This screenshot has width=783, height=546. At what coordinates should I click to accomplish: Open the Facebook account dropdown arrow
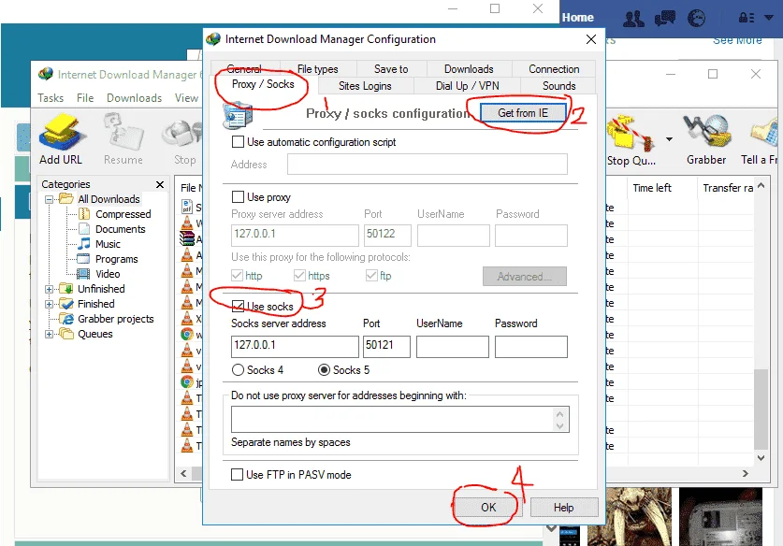[x=769, y=18]
